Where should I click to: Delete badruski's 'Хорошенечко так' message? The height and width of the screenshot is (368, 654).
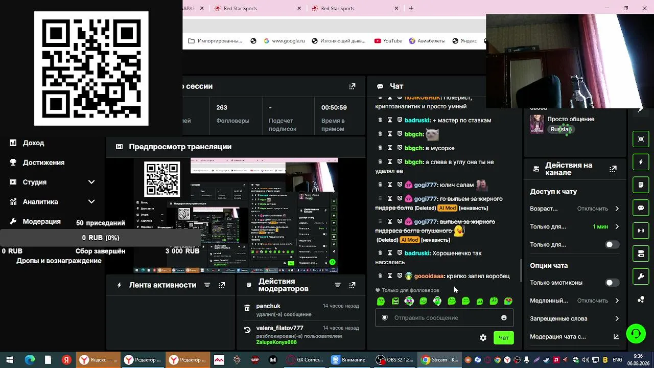380,253
